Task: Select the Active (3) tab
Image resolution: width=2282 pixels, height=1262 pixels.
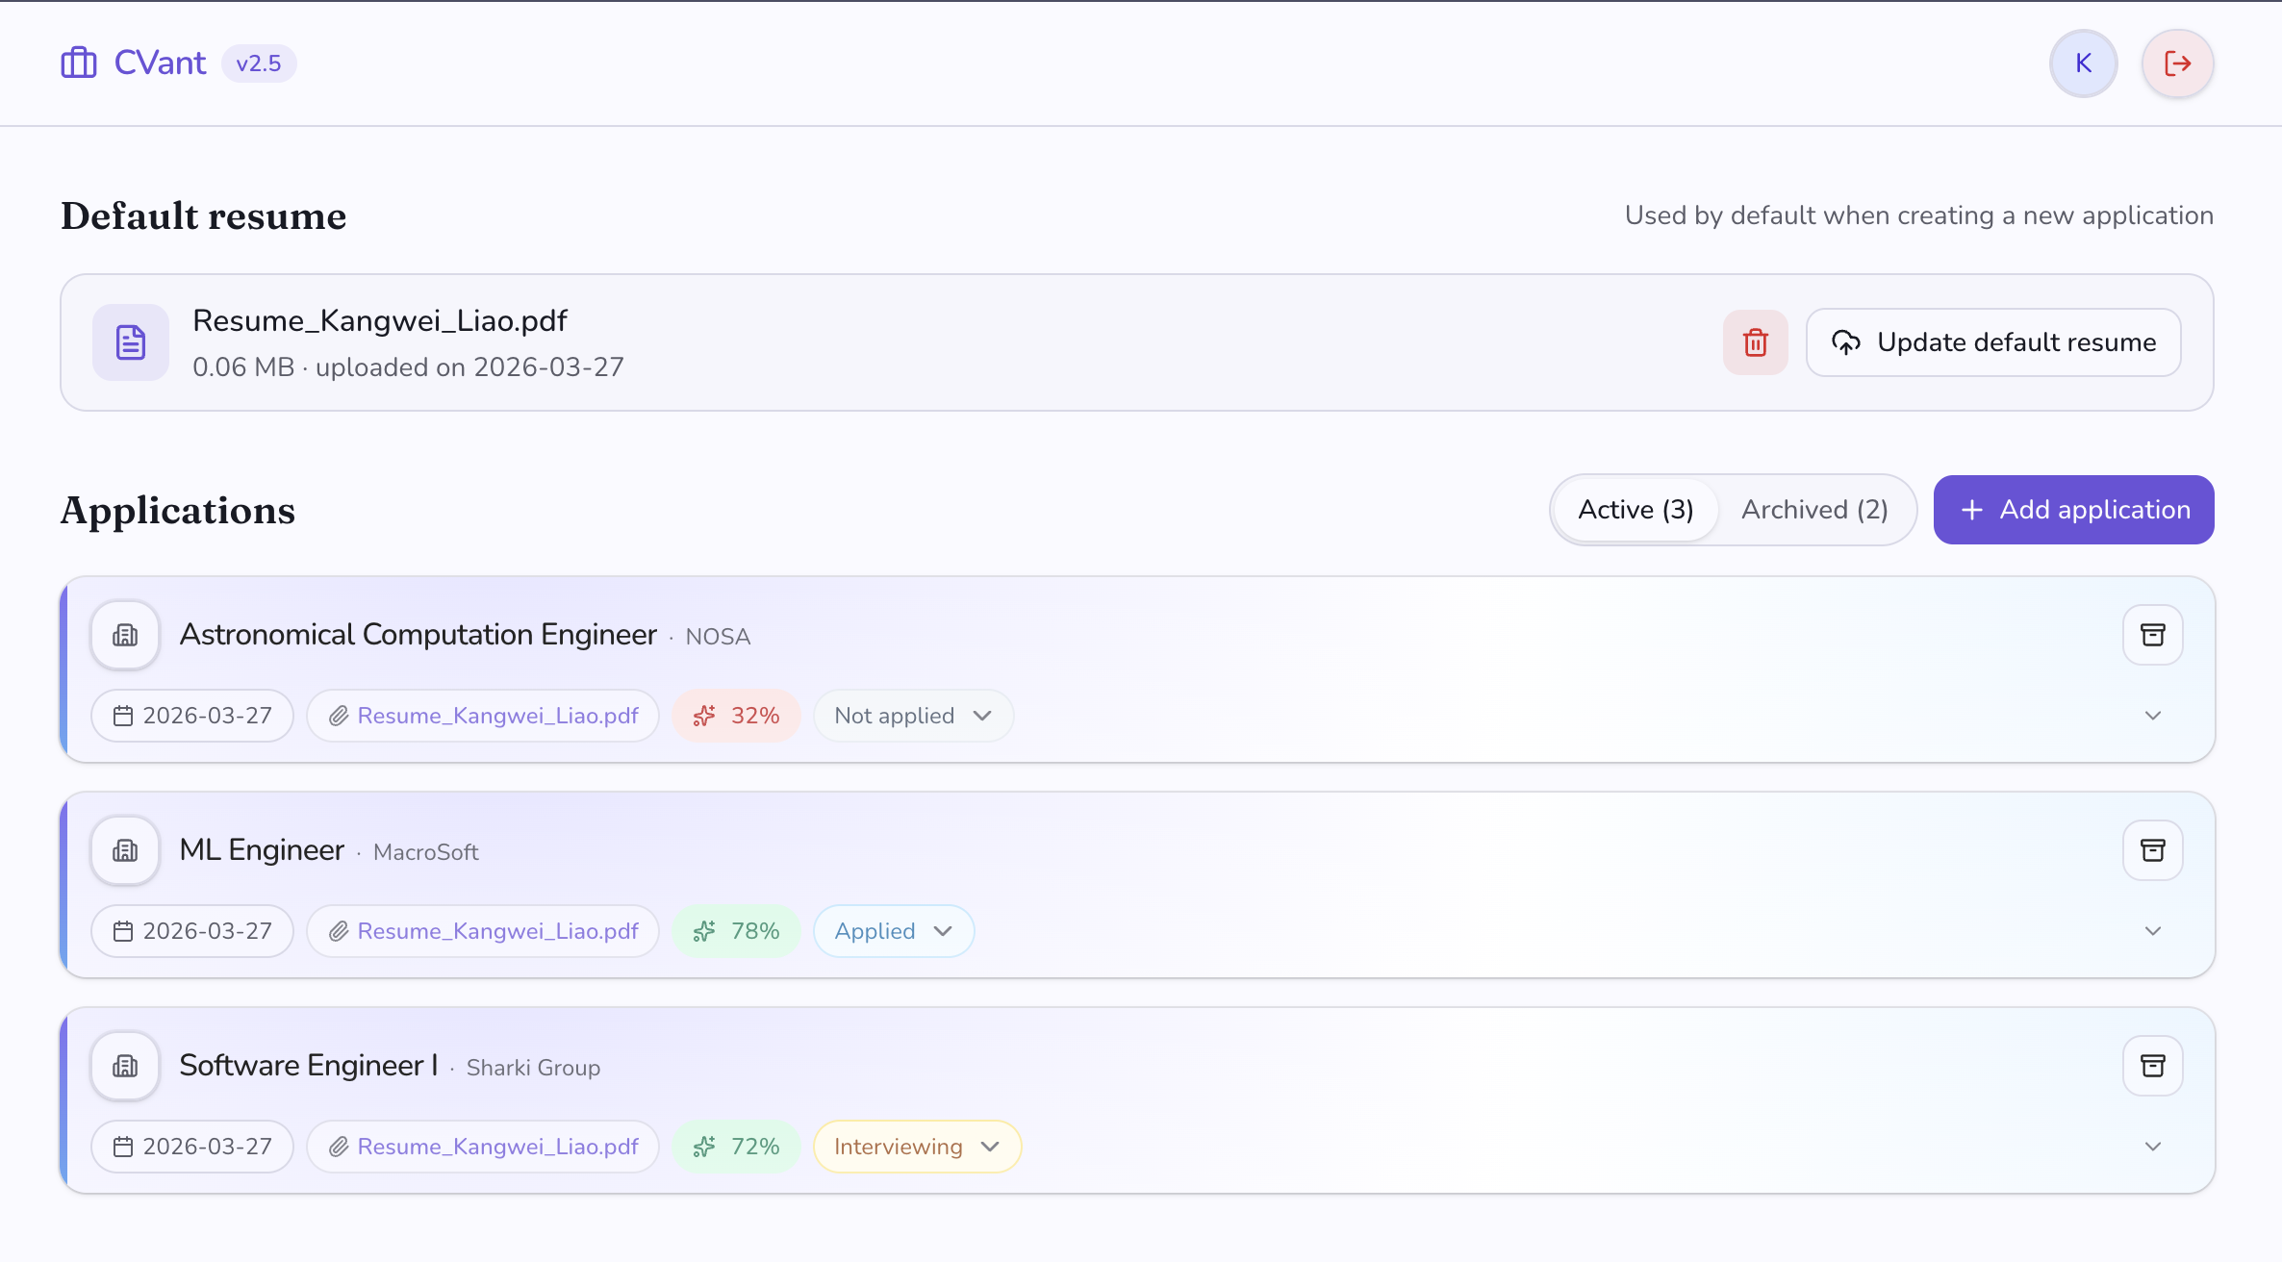Action: [x=1635, y=510]
